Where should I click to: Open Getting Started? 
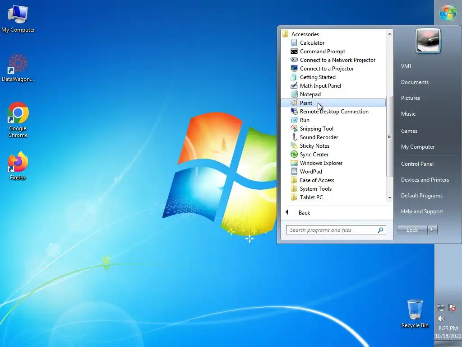pyautogui.click(x=333, y=77)
